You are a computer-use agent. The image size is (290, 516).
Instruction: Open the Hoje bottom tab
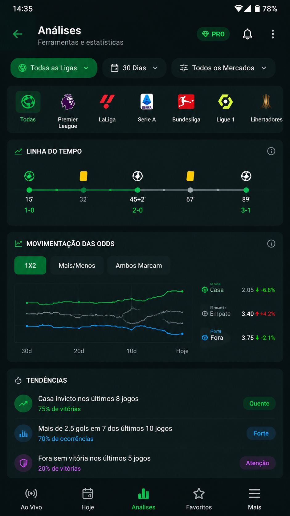[88, 499]
